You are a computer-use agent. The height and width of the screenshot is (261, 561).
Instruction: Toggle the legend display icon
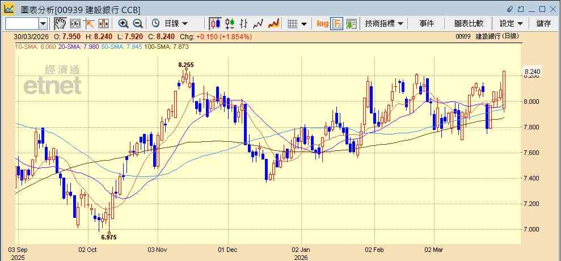337,24
